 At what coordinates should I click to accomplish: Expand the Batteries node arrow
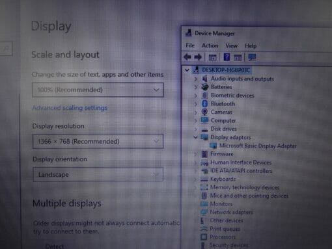[x=196, y=87]
